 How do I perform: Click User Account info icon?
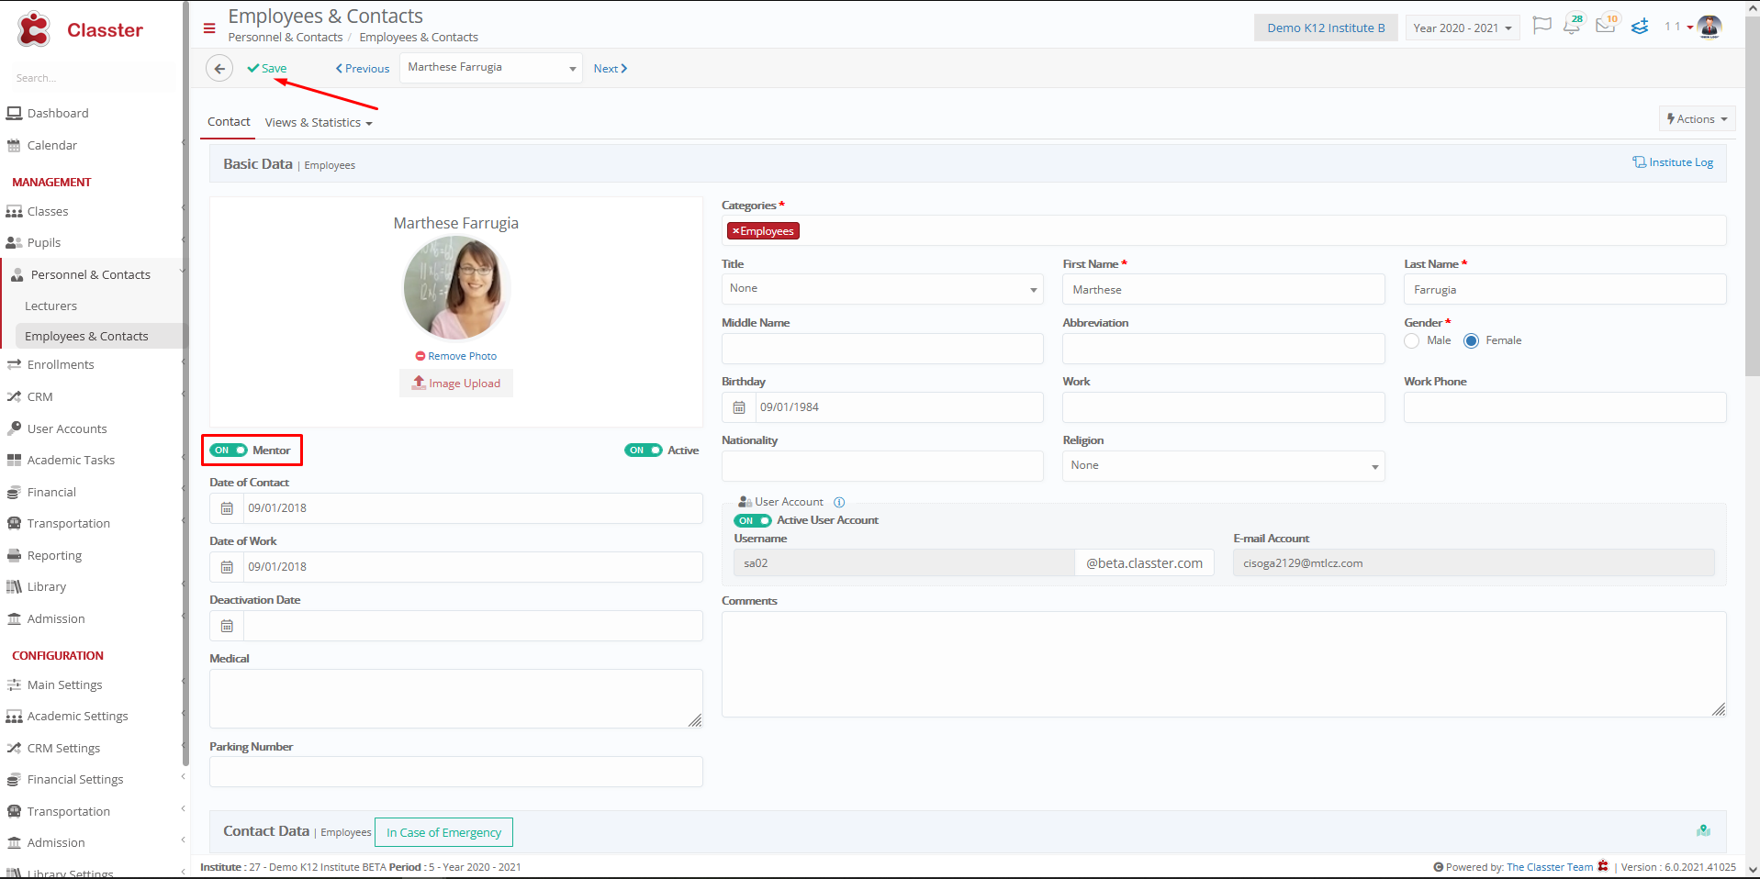pos(839,502)
